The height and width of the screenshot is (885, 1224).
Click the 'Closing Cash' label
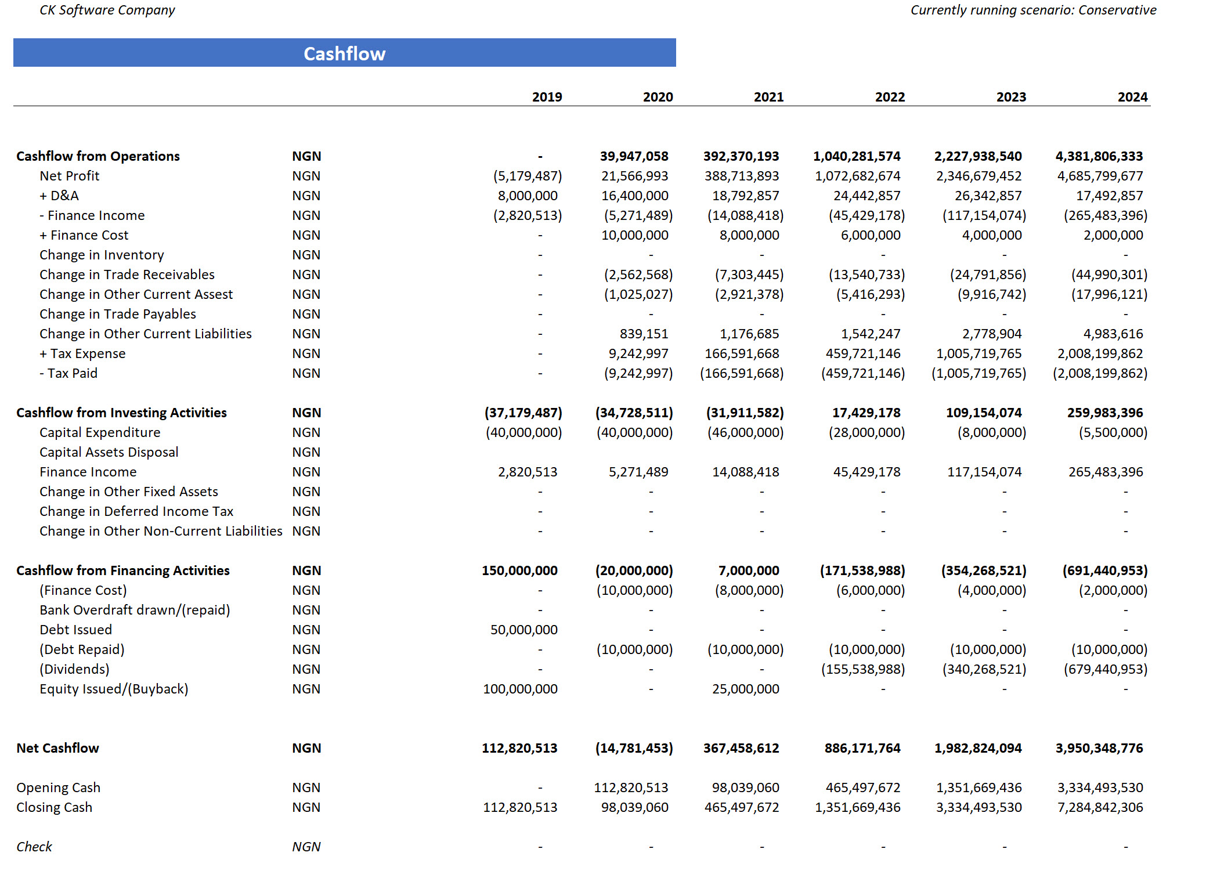coord(54,807)
